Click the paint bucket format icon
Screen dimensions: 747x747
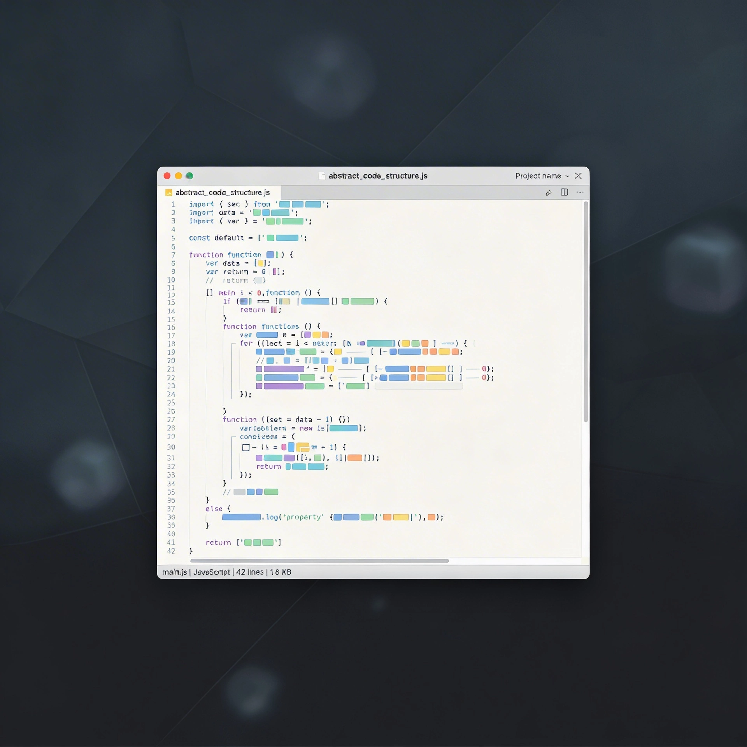[x=549, y=193]
